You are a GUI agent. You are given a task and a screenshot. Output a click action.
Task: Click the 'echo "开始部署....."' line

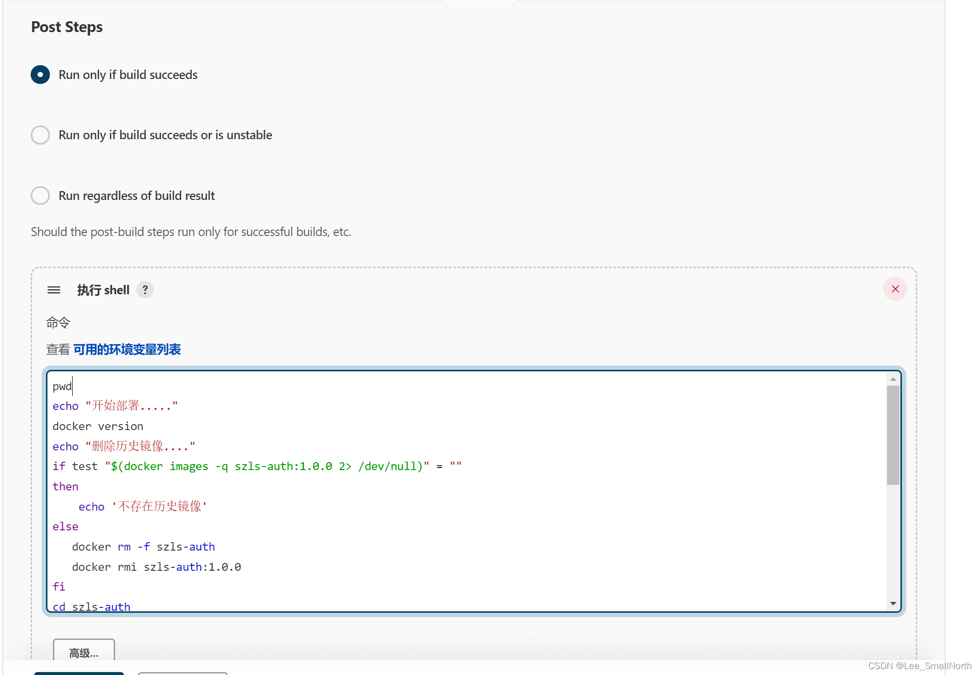pos(115,406)
